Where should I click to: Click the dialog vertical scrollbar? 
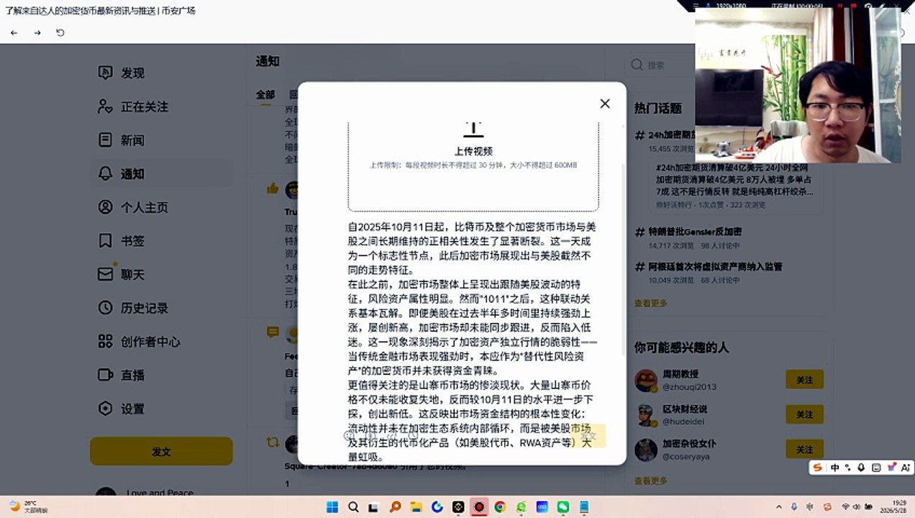click(x=622, y=259)
